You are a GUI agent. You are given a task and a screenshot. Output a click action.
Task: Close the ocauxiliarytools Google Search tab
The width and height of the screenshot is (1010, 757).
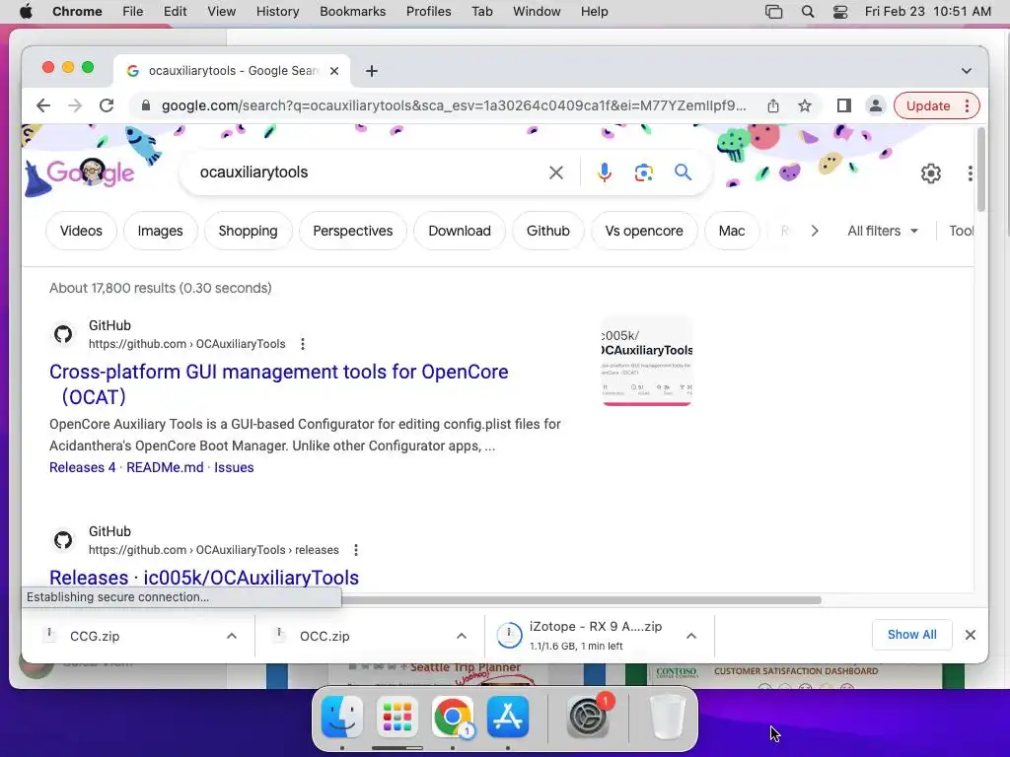[x=334, y=71]
